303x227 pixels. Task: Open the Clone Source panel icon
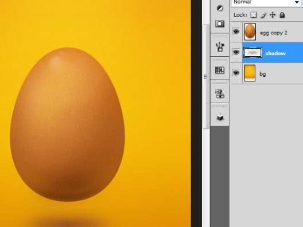(220, 93)
